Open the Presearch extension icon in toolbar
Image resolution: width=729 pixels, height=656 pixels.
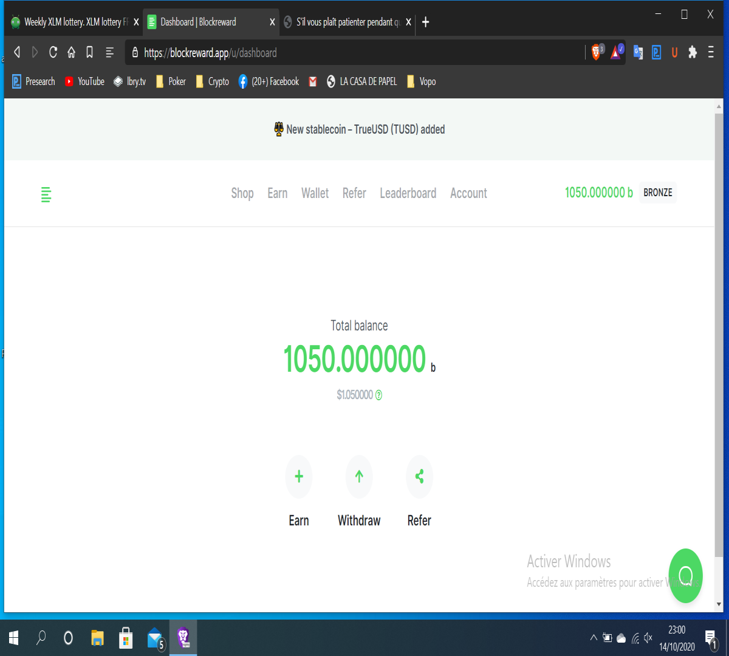tap(656, 52)
